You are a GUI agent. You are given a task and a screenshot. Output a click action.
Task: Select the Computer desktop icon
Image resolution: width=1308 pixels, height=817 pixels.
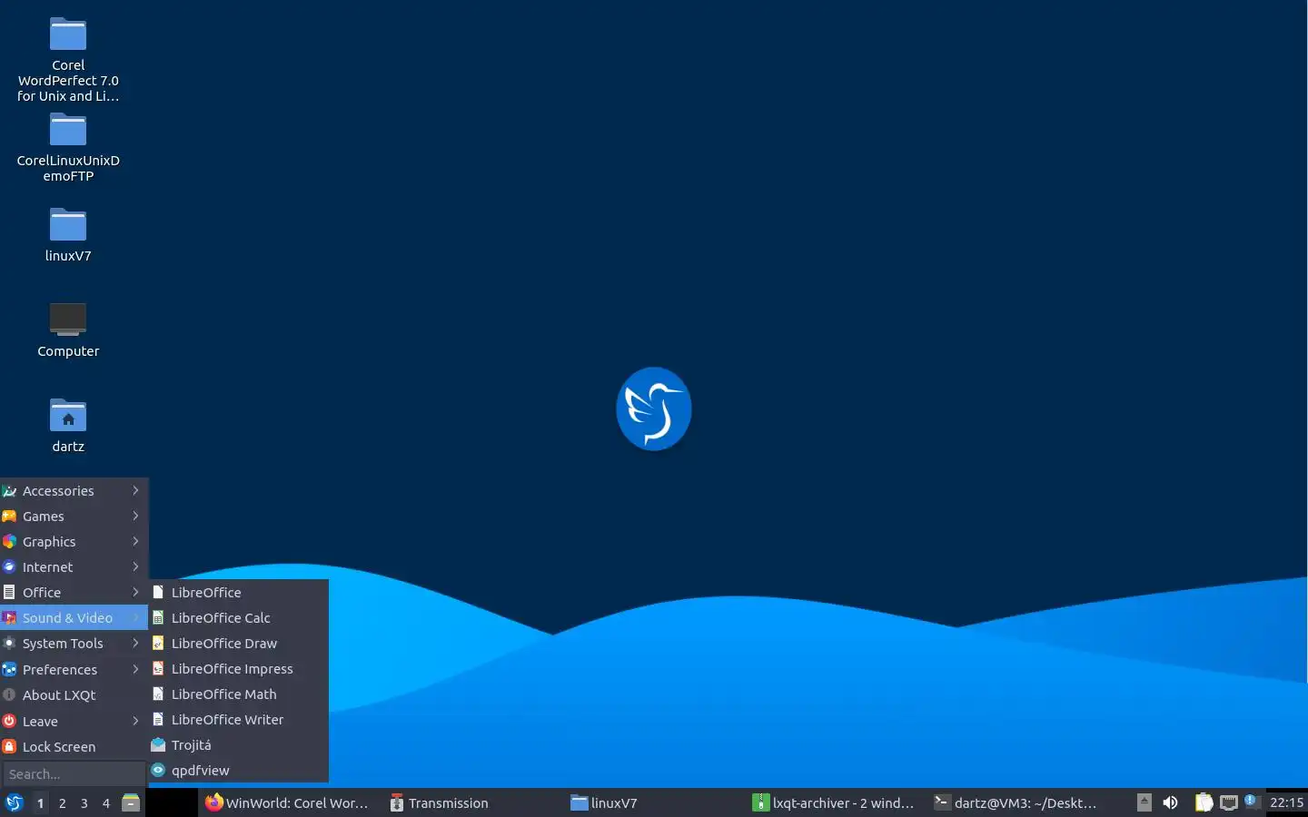(68, 330)
